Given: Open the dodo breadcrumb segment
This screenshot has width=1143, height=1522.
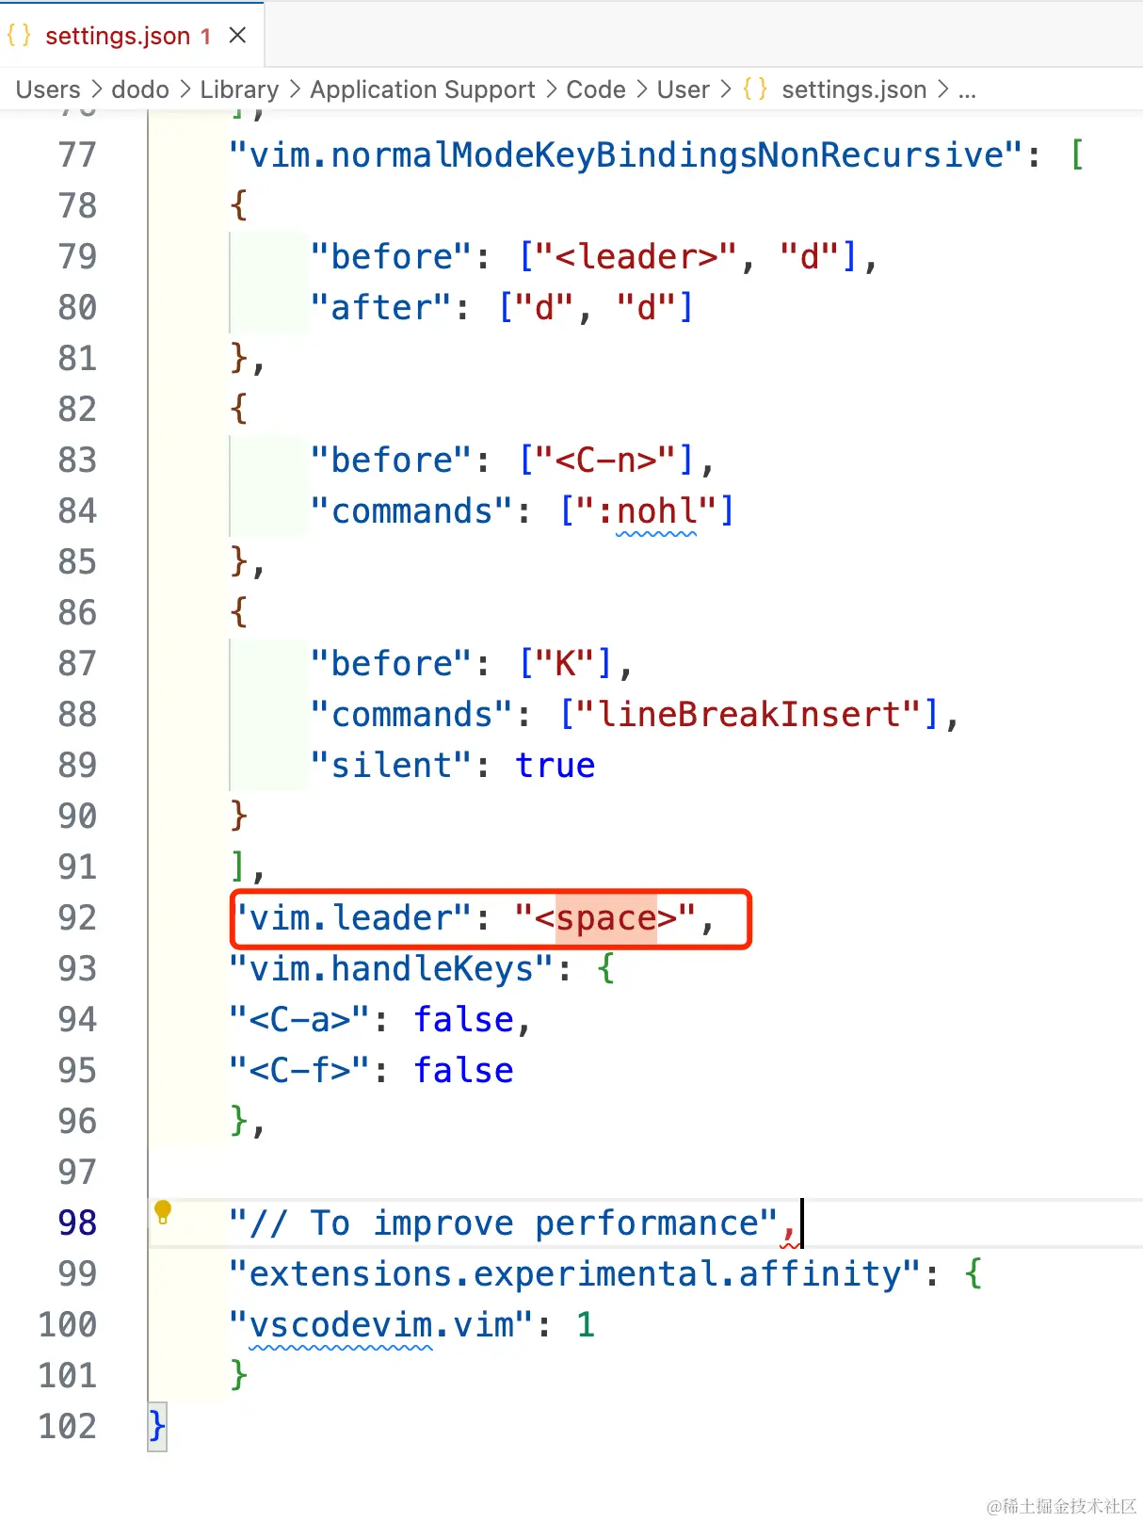Looking at the screenshot, I should point(140,89).
